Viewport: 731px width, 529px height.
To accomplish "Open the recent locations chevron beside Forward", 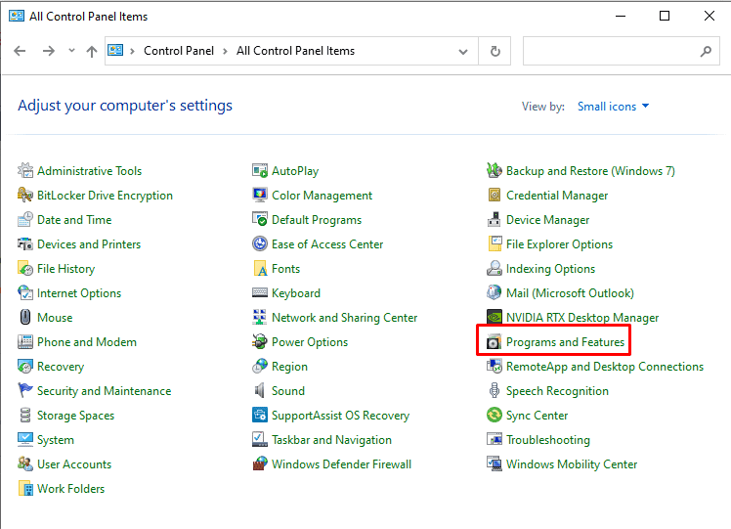I will coord(71,51).
